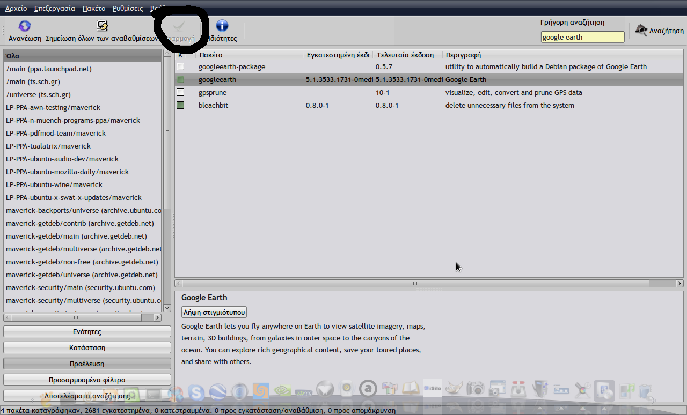Select maverick-security/main source
Image resolution: width=687 pixels, height=415 pixels.
click(83, 287)
